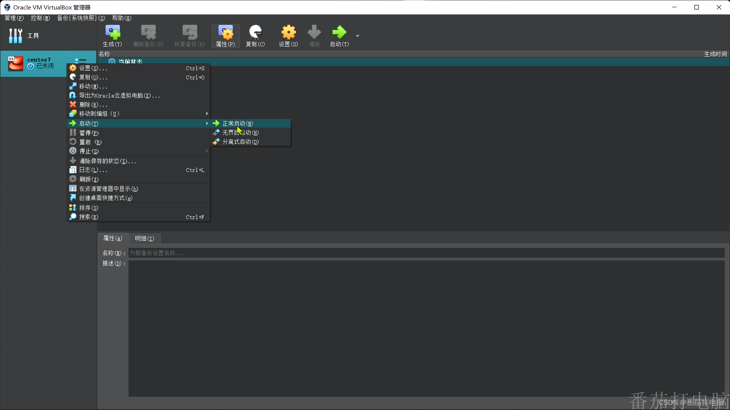The height and width of the screenshot is (410, 730).
Task: Select the centos7 virtual machine icon
Action: tap(16, 63)
